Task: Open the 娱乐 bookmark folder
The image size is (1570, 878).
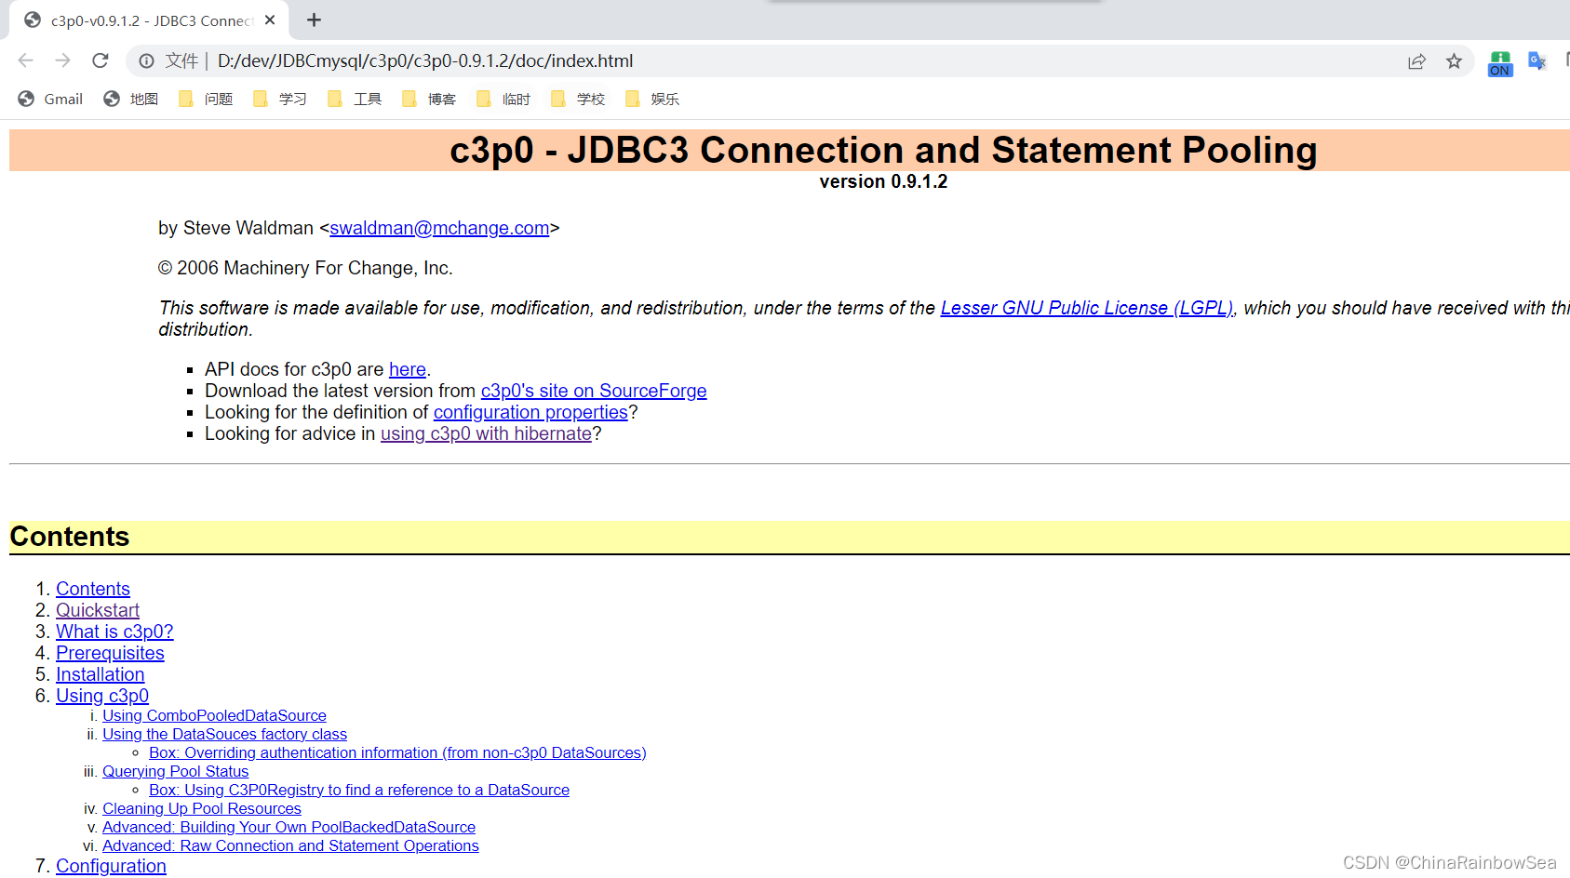Action: click(x=652, y=99)
